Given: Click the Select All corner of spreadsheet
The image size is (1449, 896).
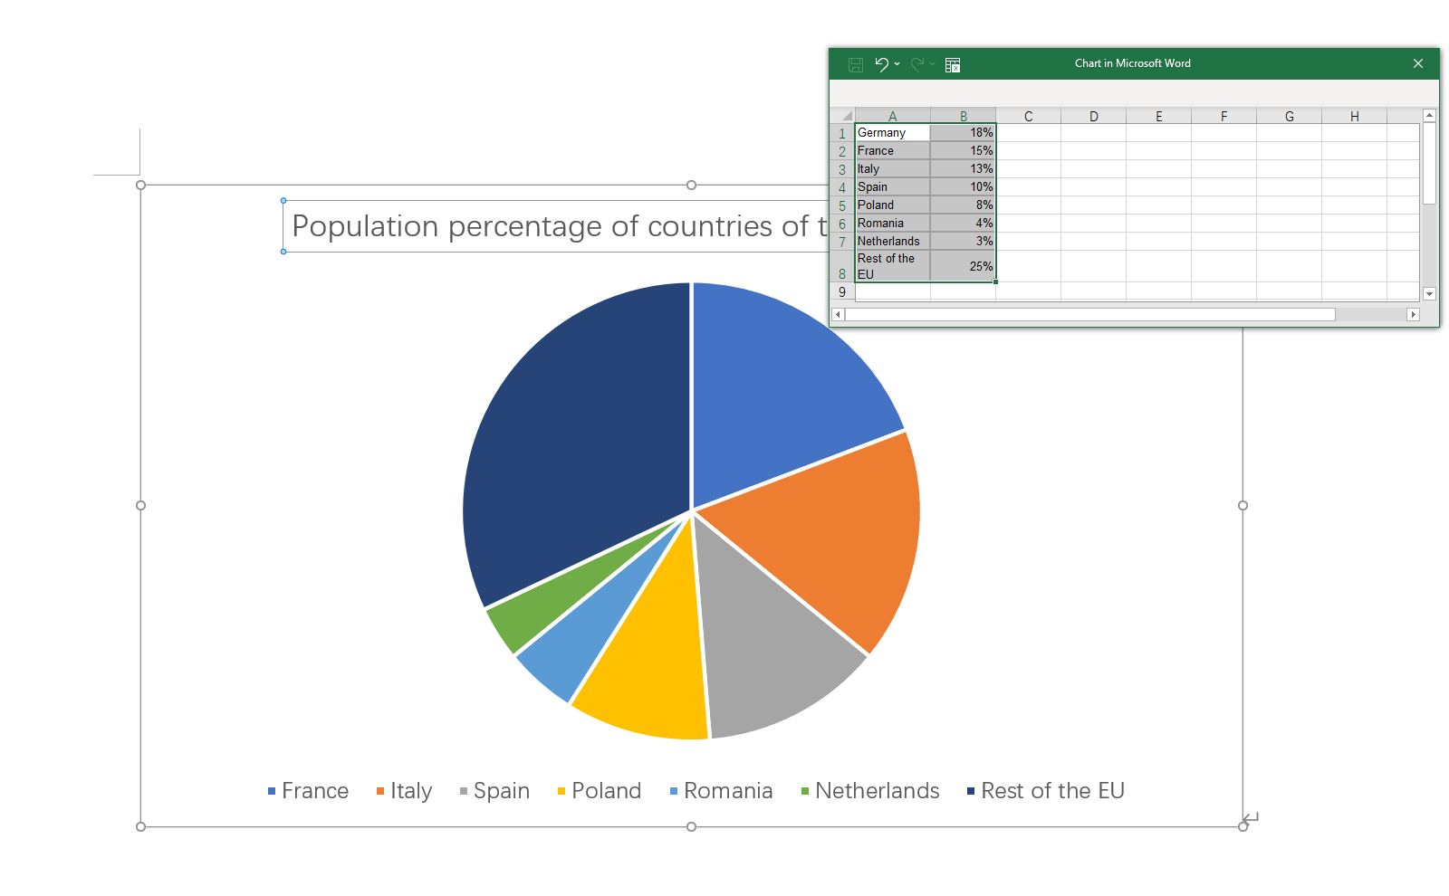Looking at the screenshot, I should [843, 116].
